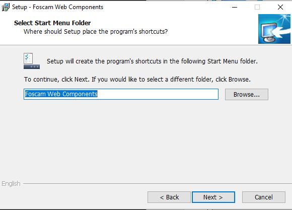Screen dimensions: 292x210
Task: Click the checklist Start Menu folder icon
Action: click(32, 61)
